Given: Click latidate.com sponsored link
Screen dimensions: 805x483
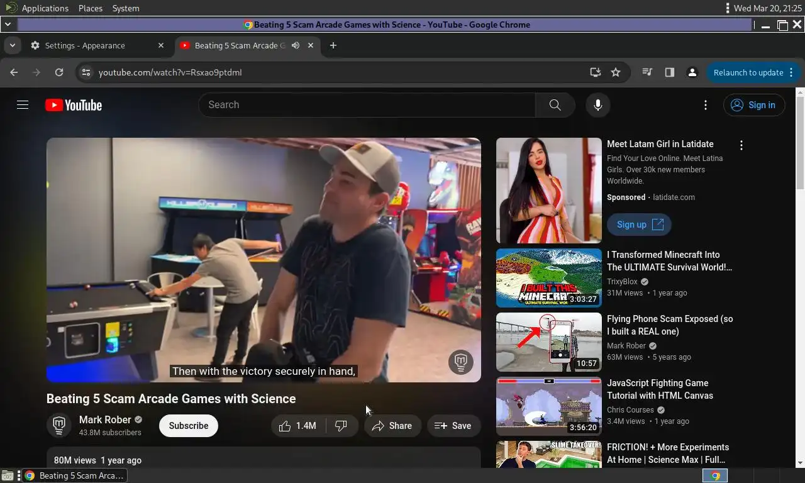Looking at the screenshot, I should click(x=674, y=197).
